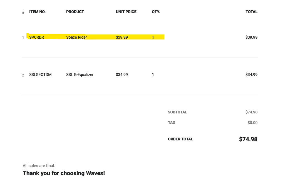This screenshot has height=191, width=290.
Task: Click the 'All sales are final.' notice
Action: point(39,166)
